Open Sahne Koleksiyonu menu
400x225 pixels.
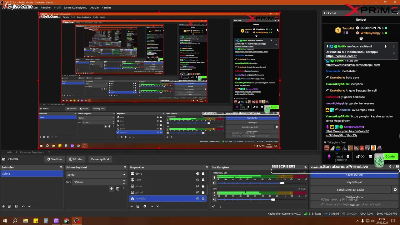tap(75, 7)
